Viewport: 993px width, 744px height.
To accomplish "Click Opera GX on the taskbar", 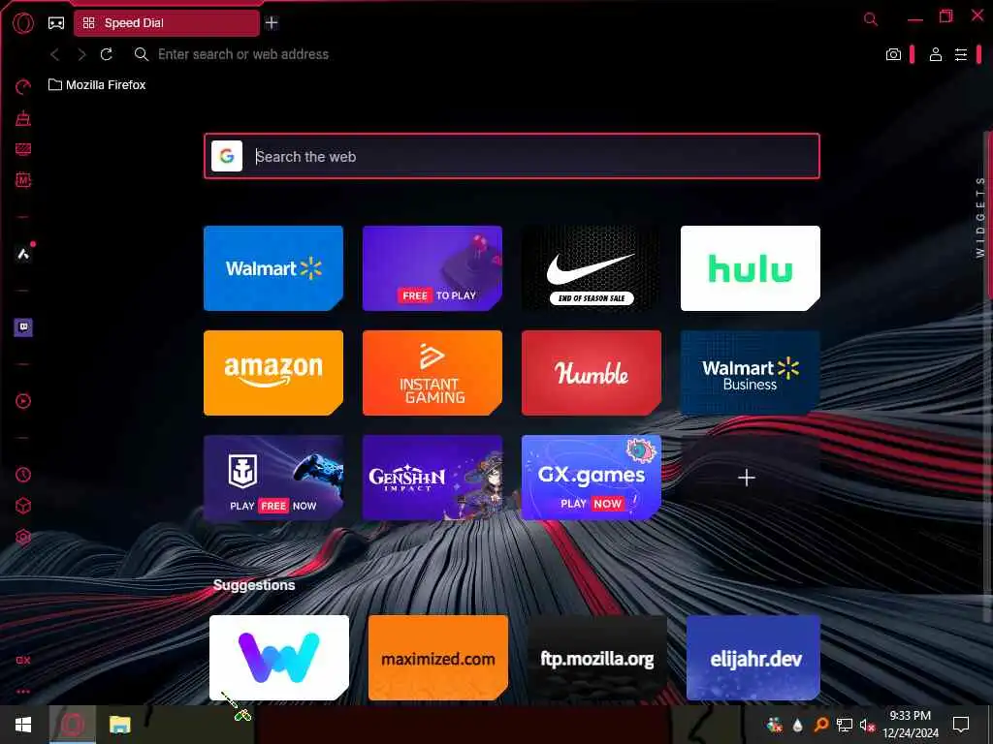I will (x=72, y=725).
